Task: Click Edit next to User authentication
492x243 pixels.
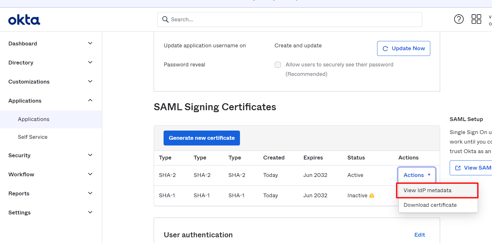Action: click(x=419, y=234)
